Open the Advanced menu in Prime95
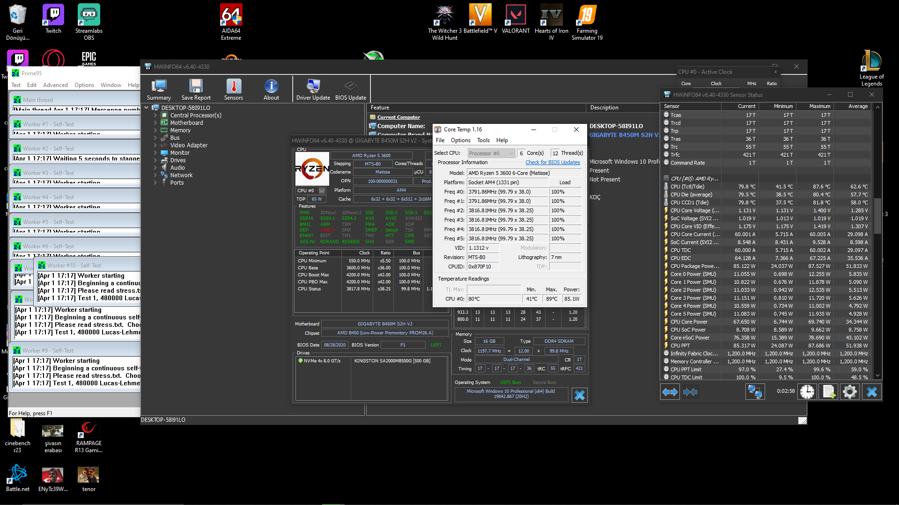Image resolution: width=899 pixels, height=505 pixels. (x=55, y=85)
